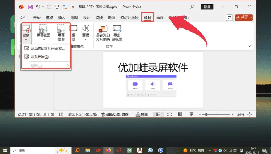Switch to the 模板 tab
Viewport: 271px width, 154px height.
49,18
